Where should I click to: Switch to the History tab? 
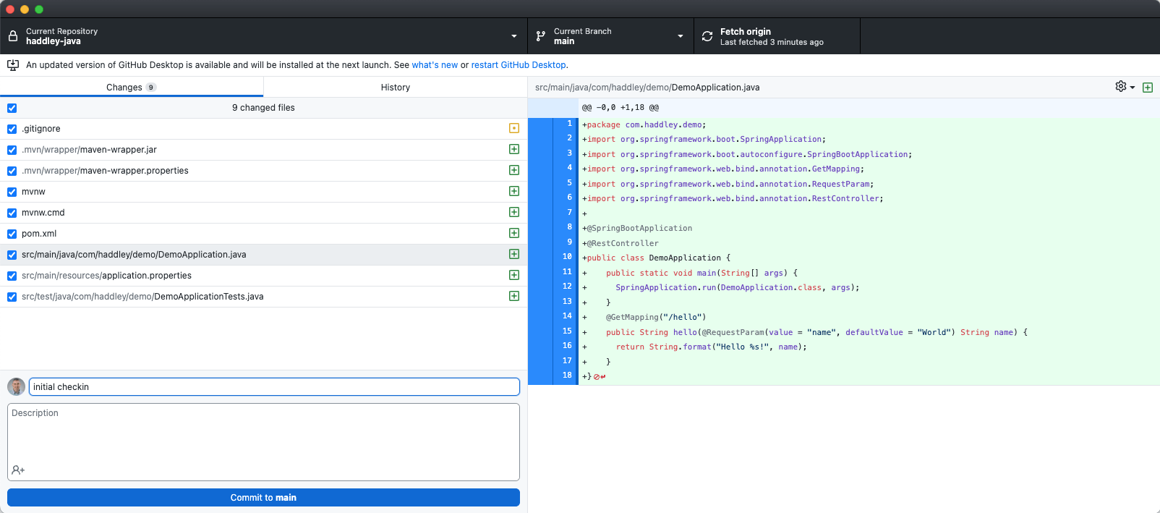pyautogui.click(x=395, y=88)
